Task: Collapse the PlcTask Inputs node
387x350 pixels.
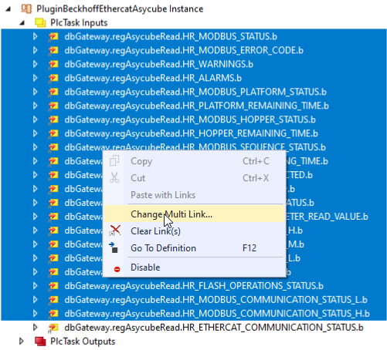Action: coord(22,23)
